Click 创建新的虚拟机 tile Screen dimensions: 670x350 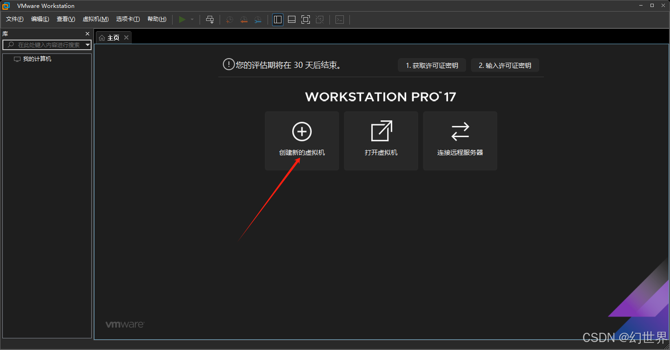[302, 141]
